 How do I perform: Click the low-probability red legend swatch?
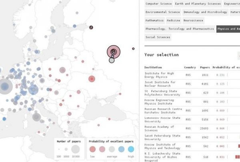point(92,149)
